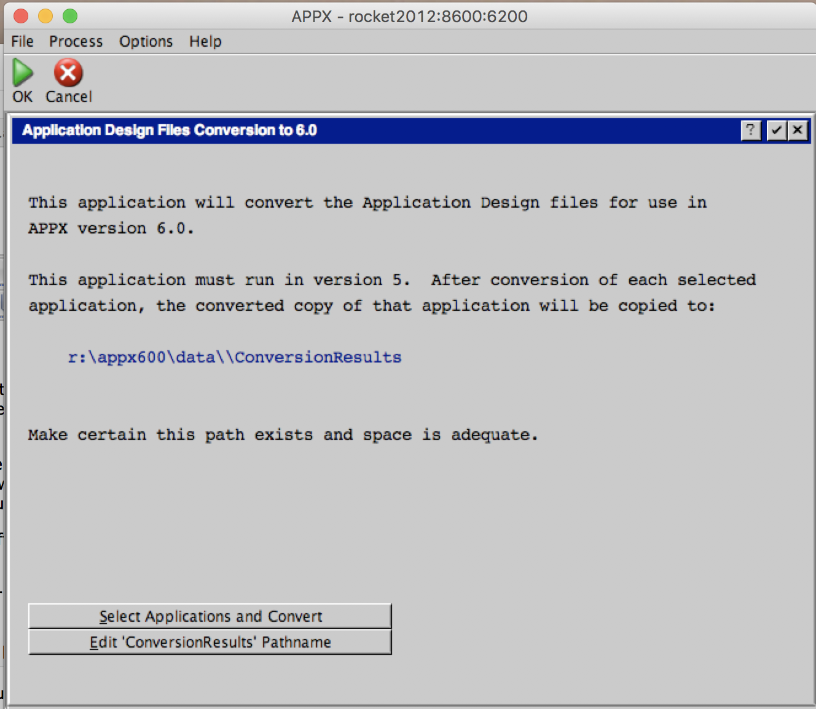The height and width of the screenshot is (709, 816).
Task: Maximize the window with the green circle button
Action: click(70, 16)
